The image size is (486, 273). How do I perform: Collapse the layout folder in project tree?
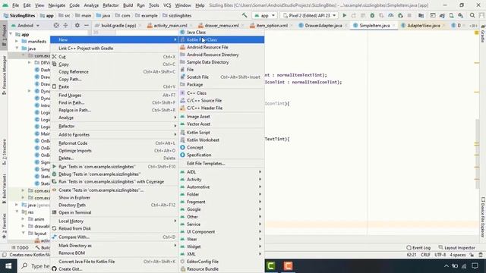click(x=23, y=233)
